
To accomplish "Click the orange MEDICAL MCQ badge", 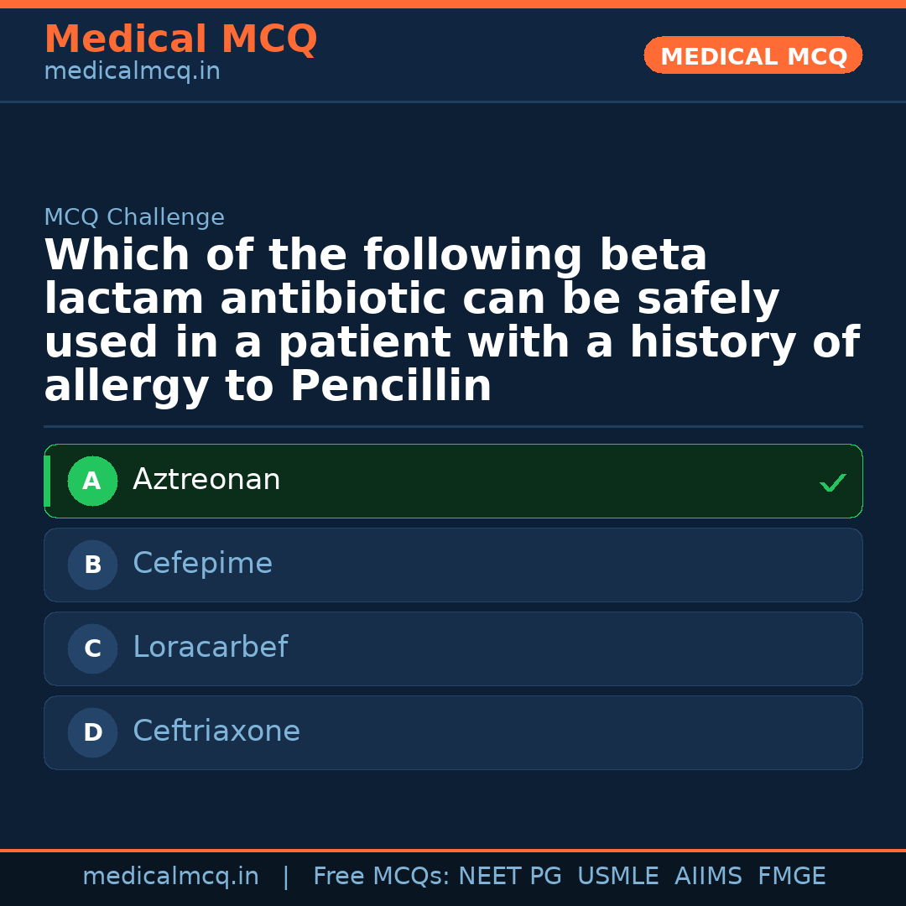I will (x=753, y=56).
